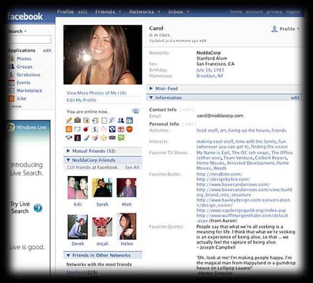The image size is (313, 283).
Task: Click the red gift box icon
Action: pyautogui.click(x=121, y=129)
